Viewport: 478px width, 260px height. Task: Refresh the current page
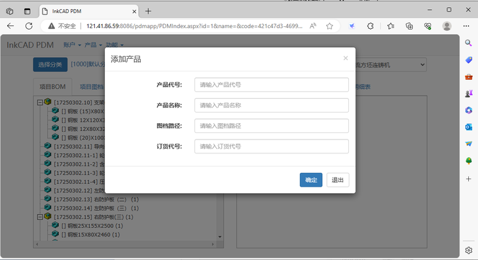coord(29,26)
